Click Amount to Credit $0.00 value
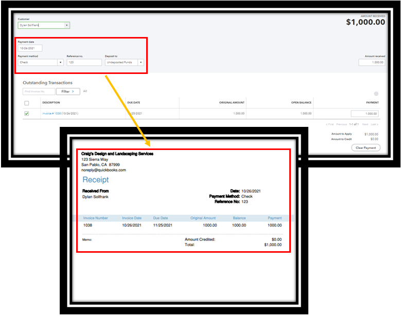The height and width of the screenshot is (319, 401). [x=374, y=139]
